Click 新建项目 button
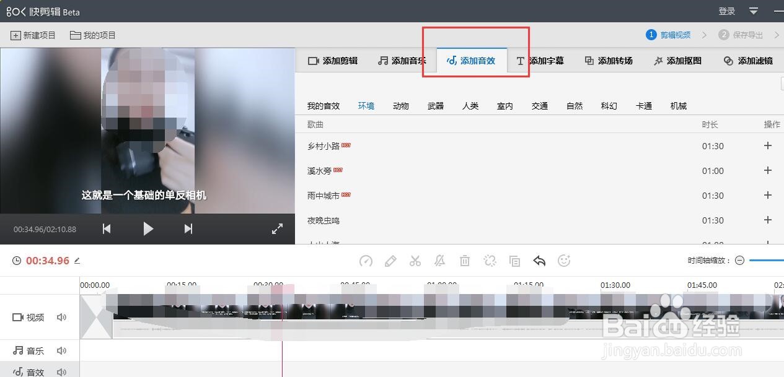 click(x=33, y=35)
